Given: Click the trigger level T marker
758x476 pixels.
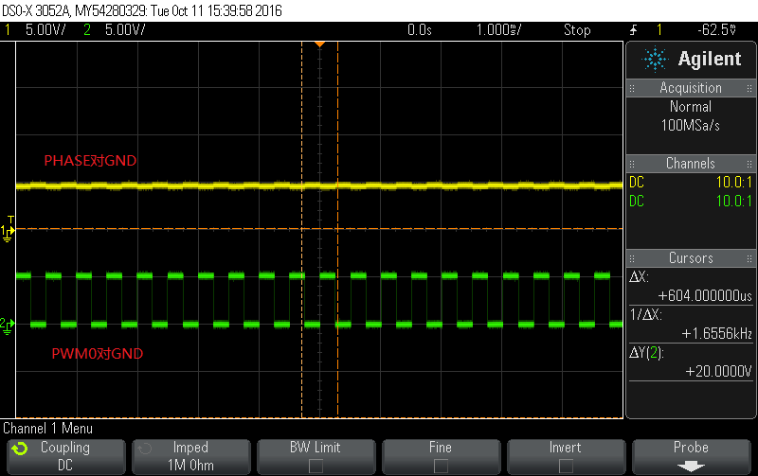Looking at the screenshot, I should [10, 220].
